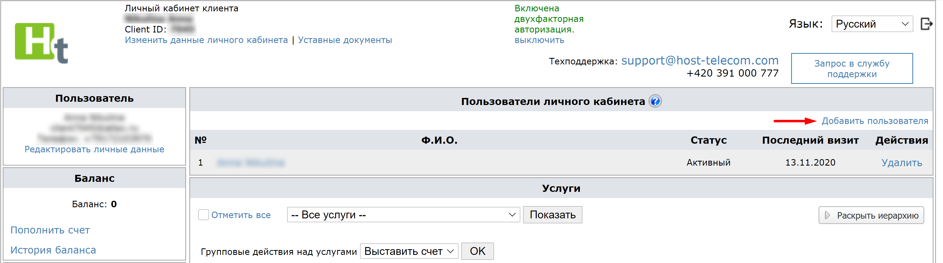
Task: Open Запрос в службу поддержки button
Action: [x=852, y=69]
